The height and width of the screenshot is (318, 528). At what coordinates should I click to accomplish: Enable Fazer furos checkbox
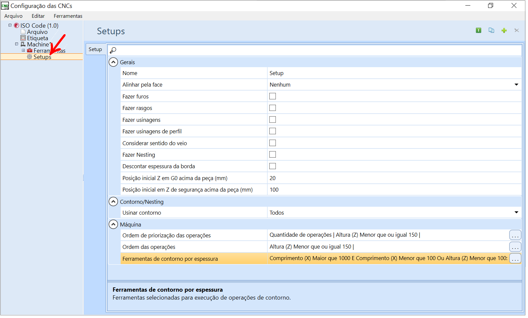(273, 96)
